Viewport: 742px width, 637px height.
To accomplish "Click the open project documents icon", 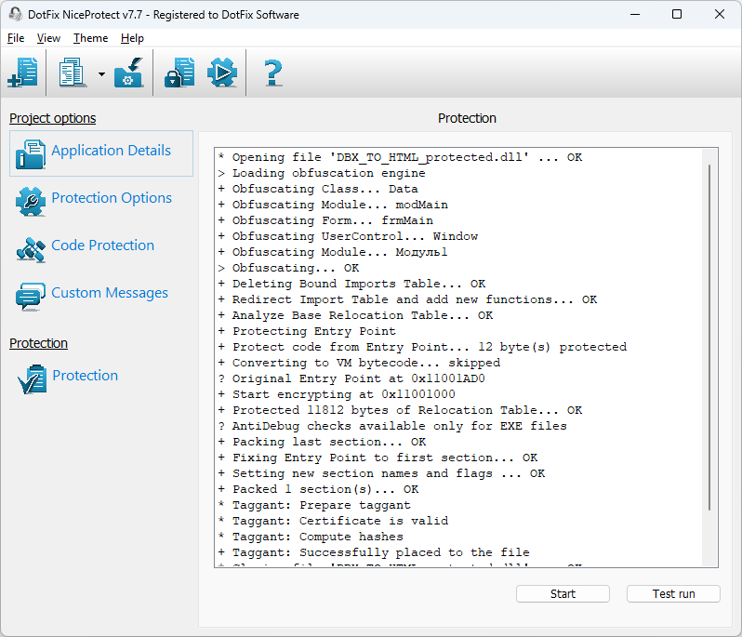I will point(73,73).
